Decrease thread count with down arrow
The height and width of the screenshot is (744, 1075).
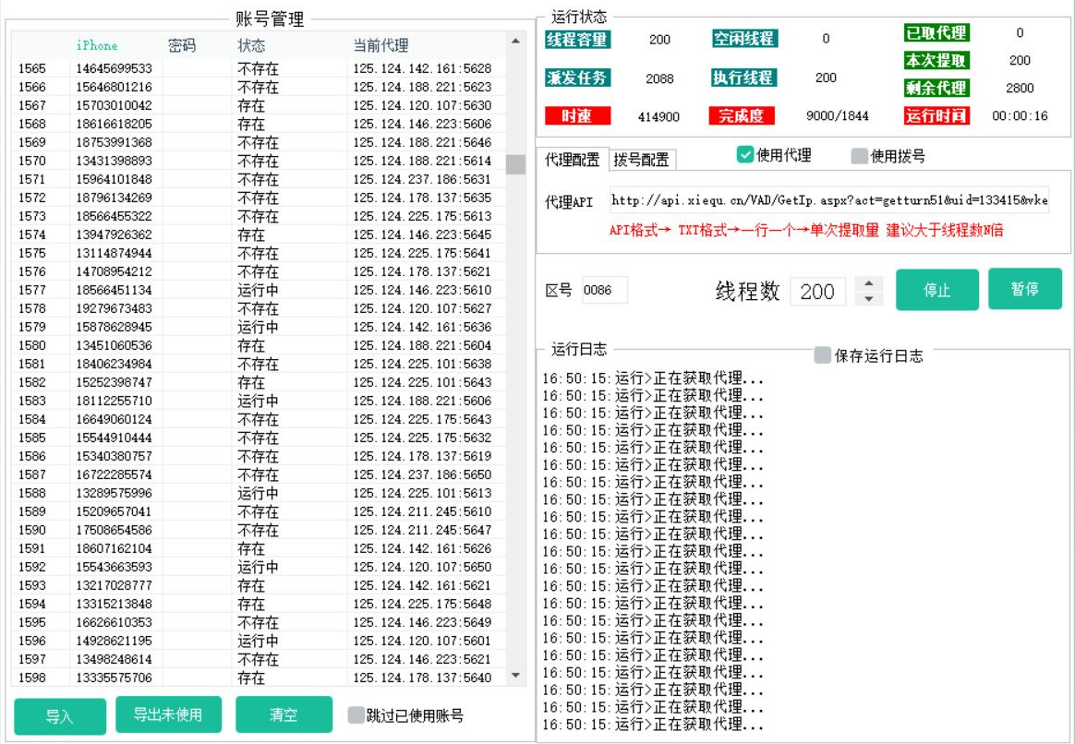point(868,299)
